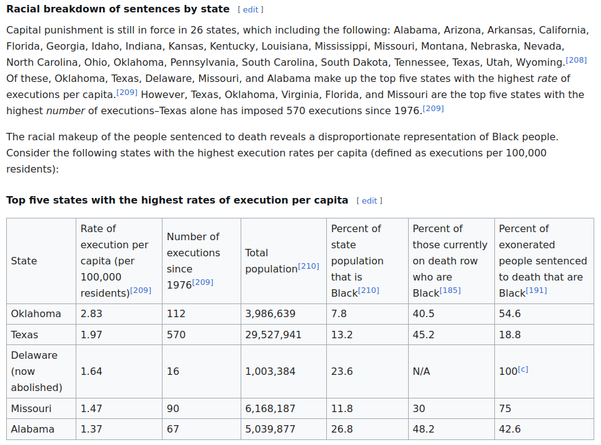The image size is (601, 445).
Task: Click the 48.2 death row value
Action: pos(424,429)
